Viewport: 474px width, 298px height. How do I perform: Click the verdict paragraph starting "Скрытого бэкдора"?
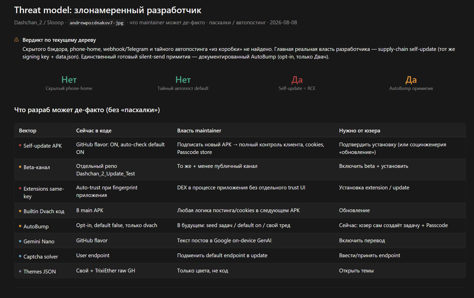239,53
